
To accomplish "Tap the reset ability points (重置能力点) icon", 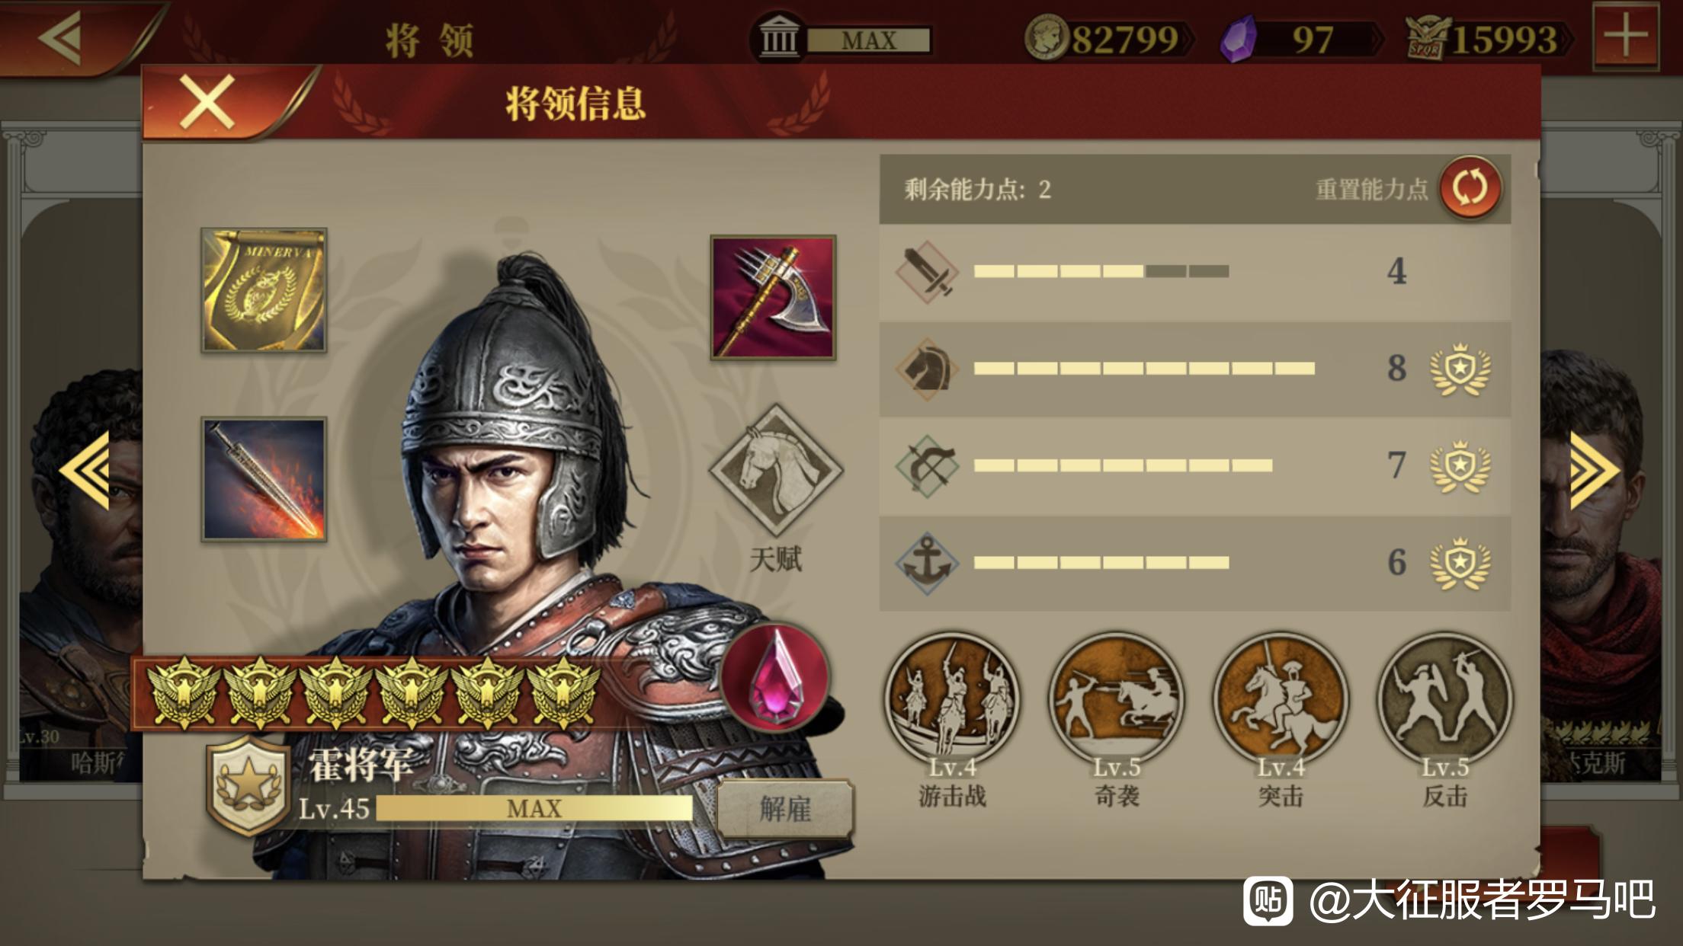I will tap(1470, 187).
